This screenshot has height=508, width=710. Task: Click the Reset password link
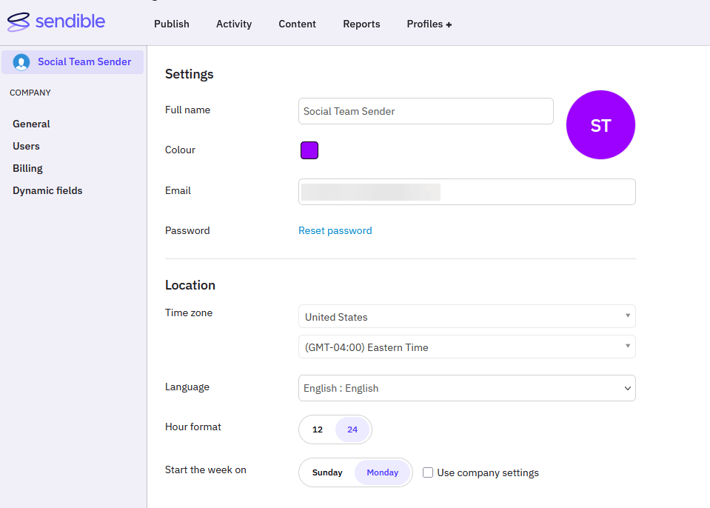[335, 230]
